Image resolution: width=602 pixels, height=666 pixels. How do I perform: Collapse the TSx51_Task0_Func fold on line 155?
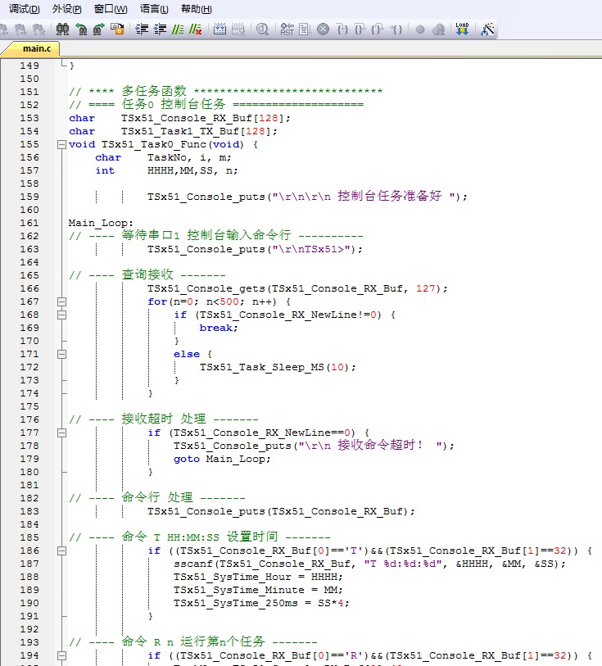pyautogui.click(x=61, y=144)
